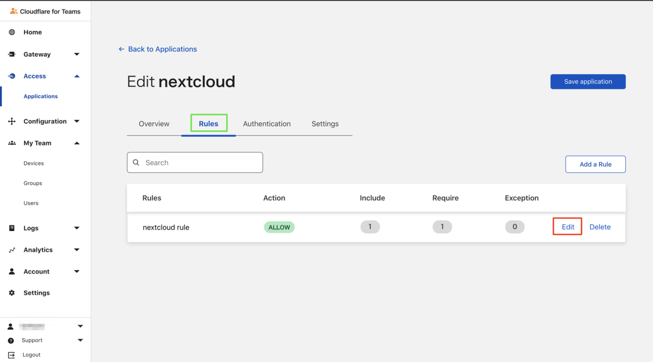Click the Require count badge
The width and height of the screenshot is (653, 362).
pyautogui.click(x=442, y=227)
